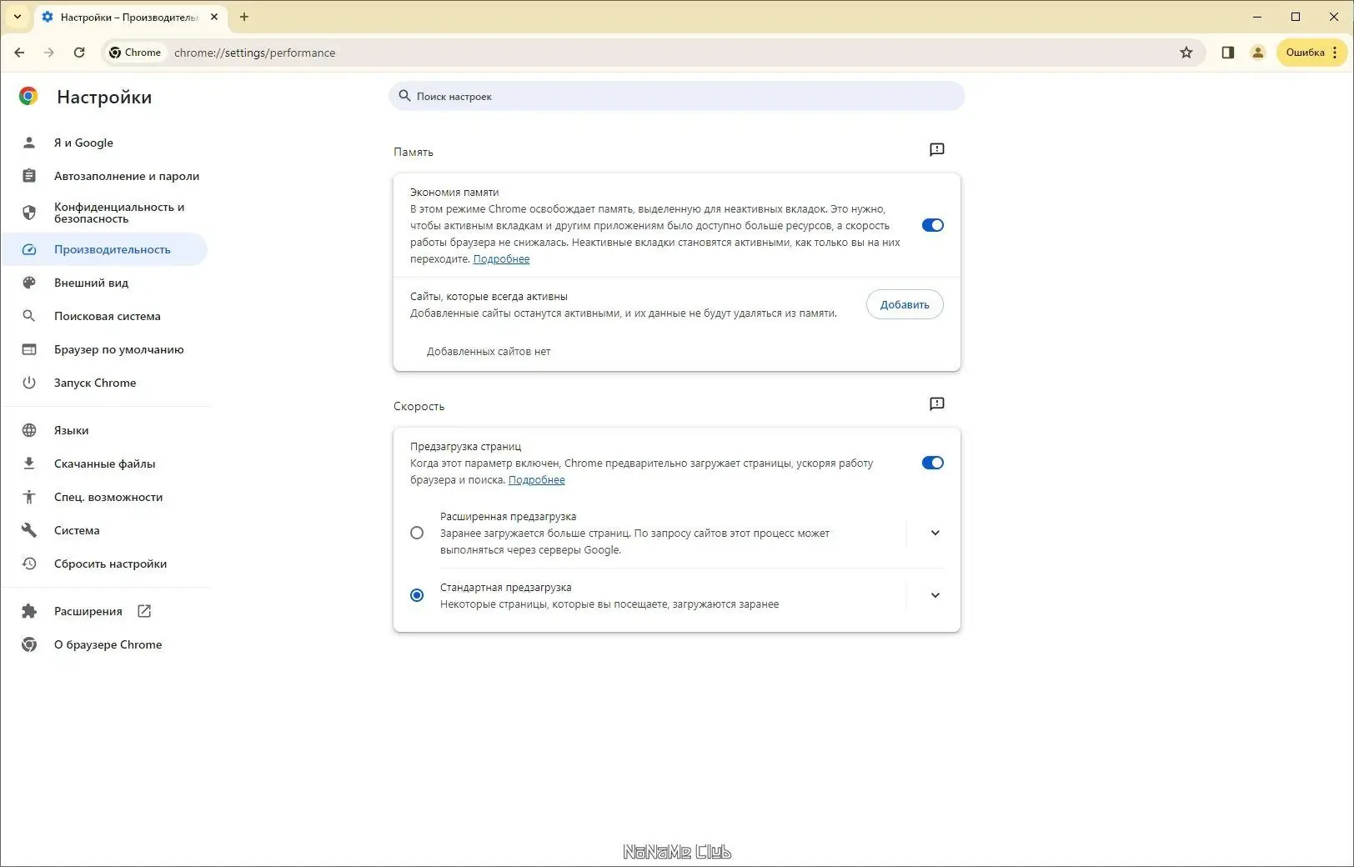Open Браузер по умолчанию section
Viewport: 1354px width, 867px height.
(105, 349)
